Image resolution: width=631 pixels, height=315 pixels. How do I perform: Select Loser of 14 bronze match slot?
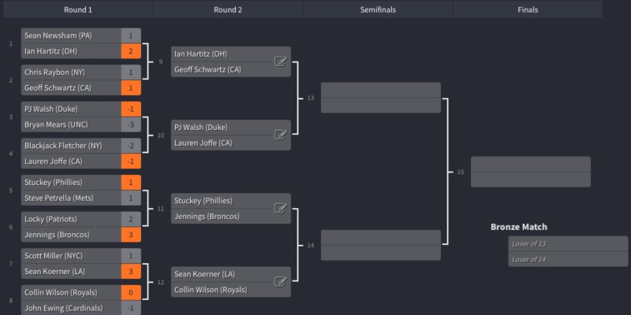pyautogui.click(x=568, y=259)
